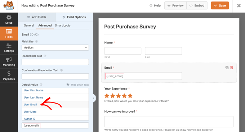Show help for Confirmation Placeholder Text

coord(61,70)
